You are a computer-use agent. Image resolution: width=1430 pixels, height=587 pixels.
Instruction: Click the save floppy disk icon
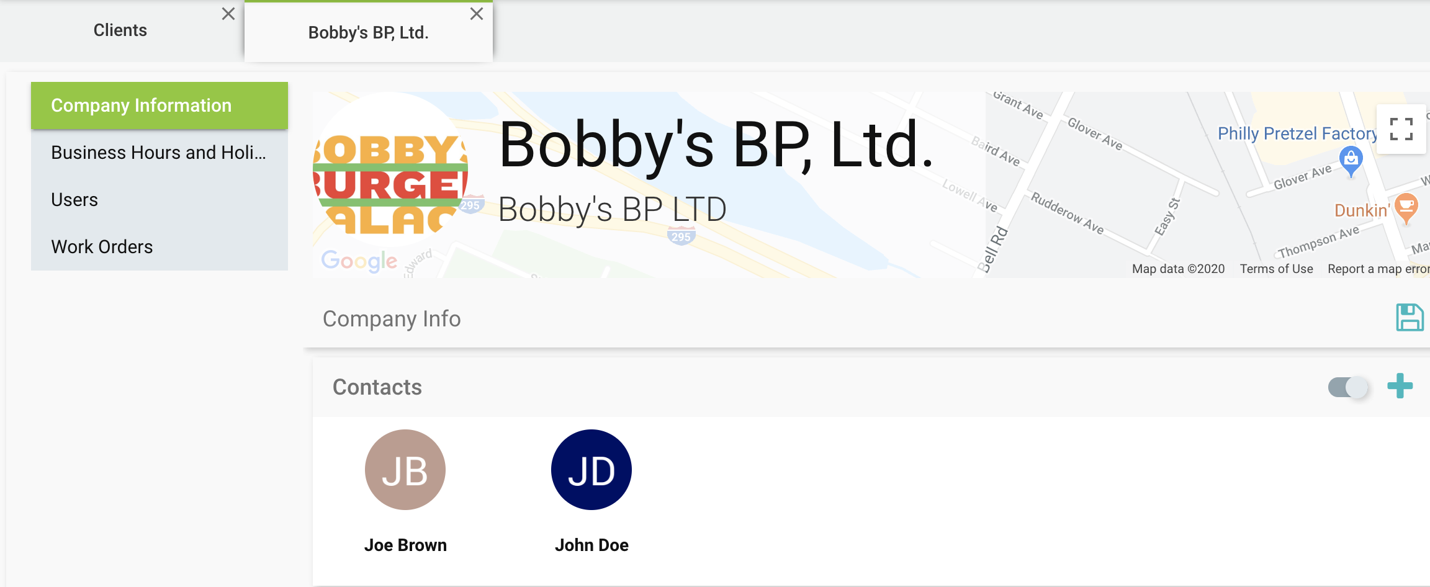[x=1410, y=318]
